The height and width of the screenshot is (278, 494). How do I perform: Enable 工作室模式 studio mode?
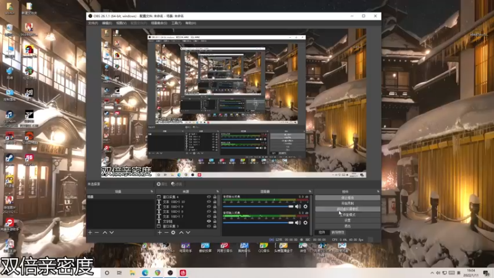[x=348, y=214]
